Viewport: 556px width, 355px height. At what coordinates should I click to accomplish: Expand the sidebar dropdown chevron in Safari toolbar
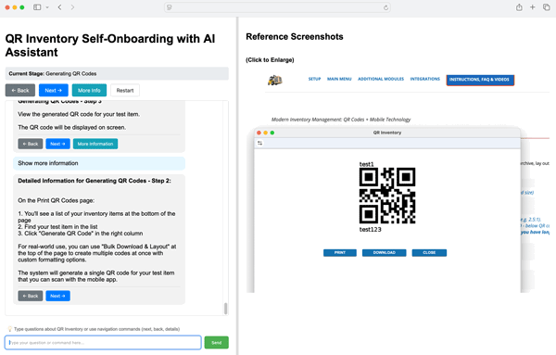click(47, 7)
